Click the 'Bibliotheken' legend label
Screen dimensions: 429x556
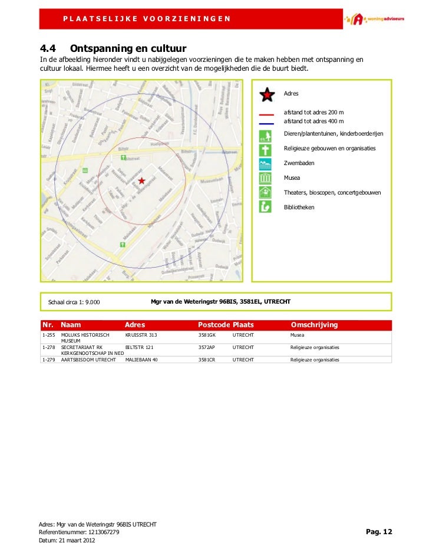[299, 208]
